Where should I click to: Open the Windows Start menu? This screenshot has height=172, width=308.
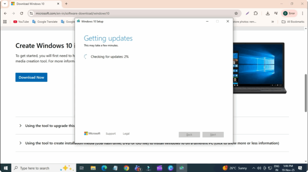[x=5, y=168]
